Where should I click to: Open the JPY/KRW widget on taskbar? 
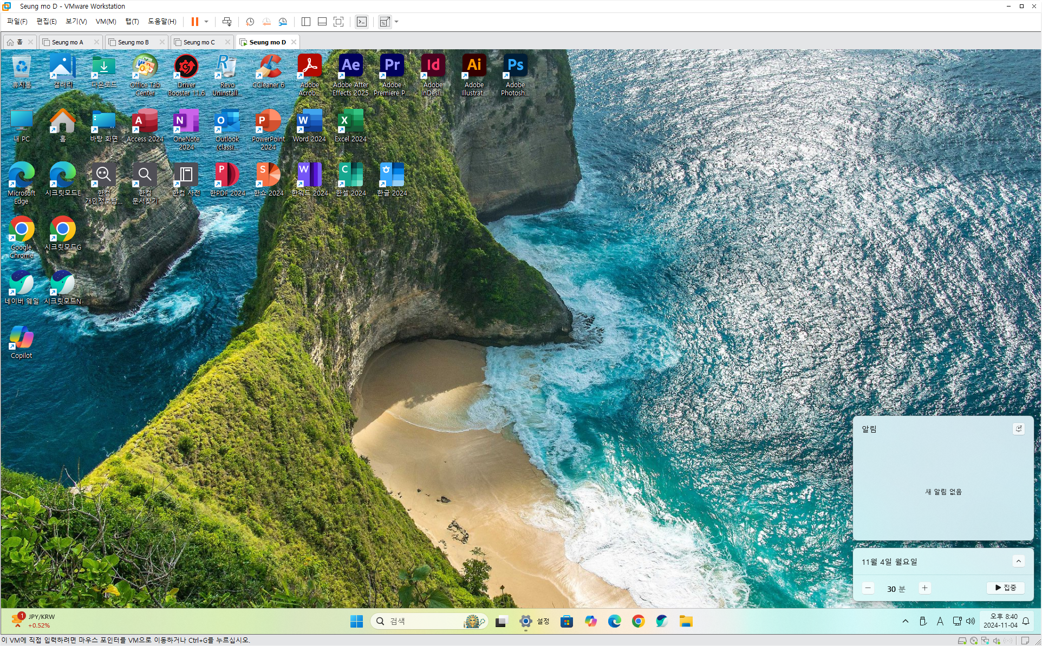[34, 621]
